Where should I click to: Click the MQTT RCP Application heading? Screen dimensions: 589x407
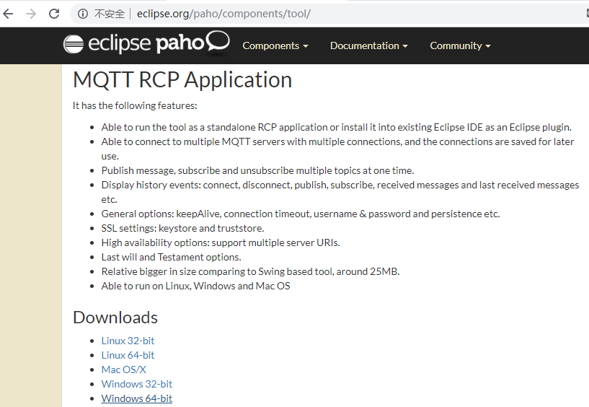[x=182, y=80]
